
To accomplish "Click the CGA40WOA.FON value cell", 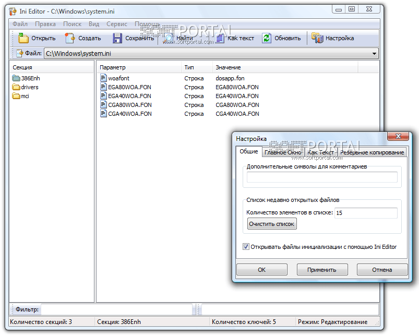I will 237,114.
